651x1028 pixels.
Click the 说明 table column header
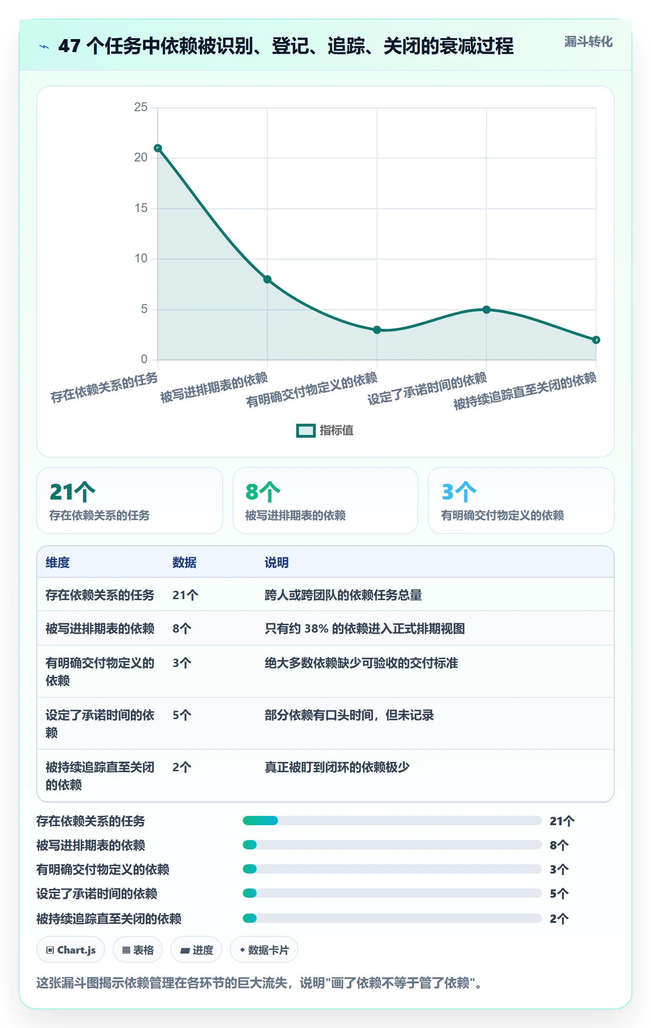277,562
